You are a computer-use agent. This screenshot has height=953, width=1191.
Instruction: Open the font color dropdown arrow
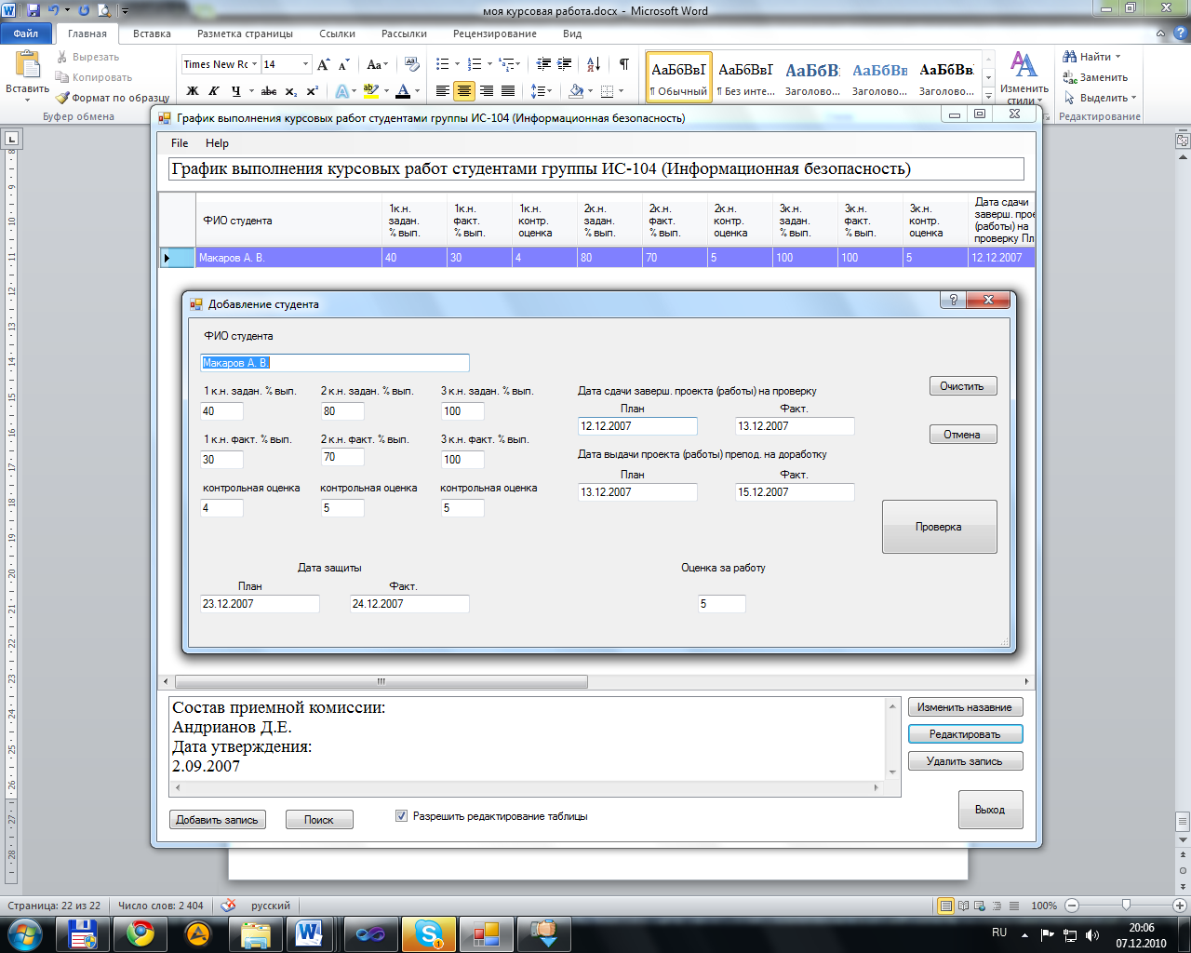click(417, 91)
